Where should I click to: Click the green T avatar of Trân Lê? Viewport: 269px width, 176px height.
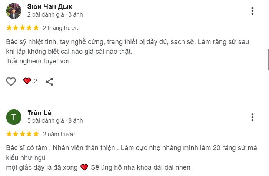[x=14, y=117]
